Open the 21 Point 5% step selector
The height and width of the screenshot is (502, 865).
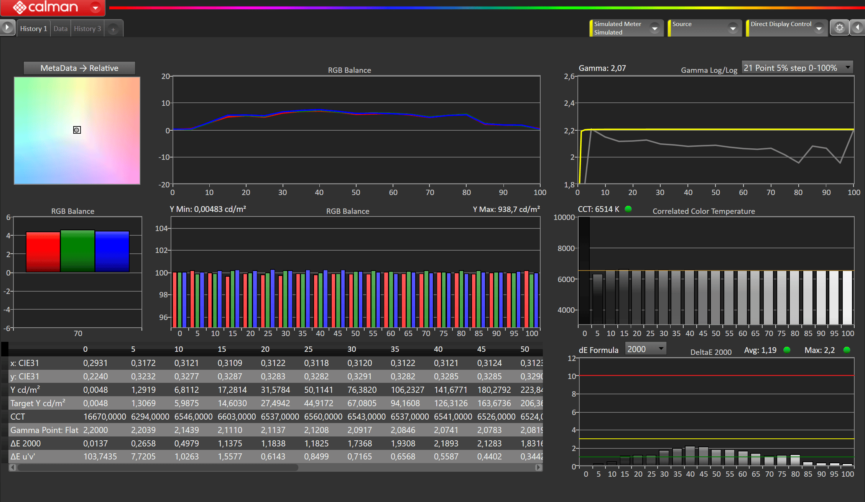[797, 68]
